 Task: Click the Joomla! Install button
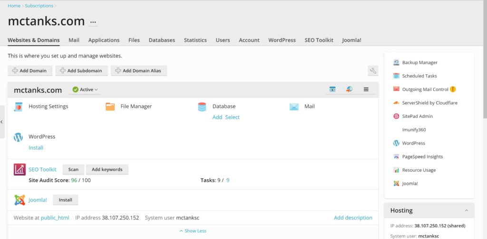point(66,200)
